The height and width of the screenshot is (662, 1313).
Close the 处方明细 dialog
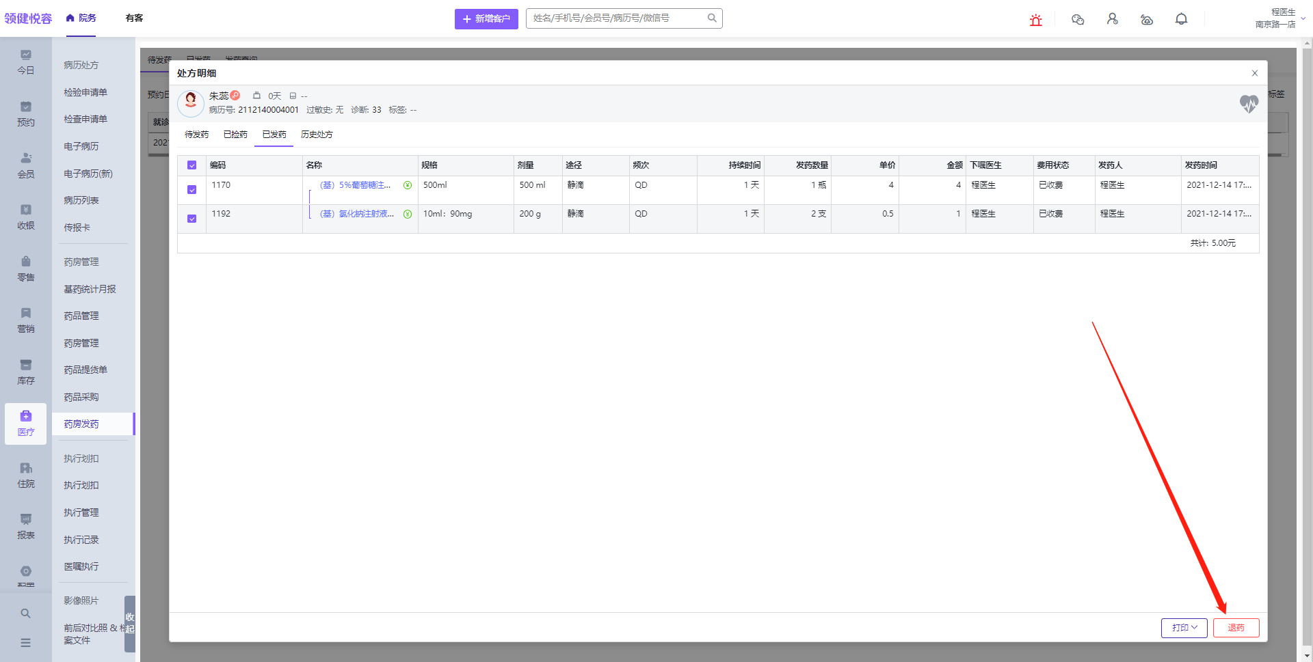coord(1255,73)
